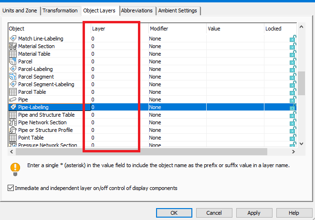The height and width of the screenshot is (220, 315).
Task: Click the horizontal scrollbar thumb
Action: (x=141, y=152)
